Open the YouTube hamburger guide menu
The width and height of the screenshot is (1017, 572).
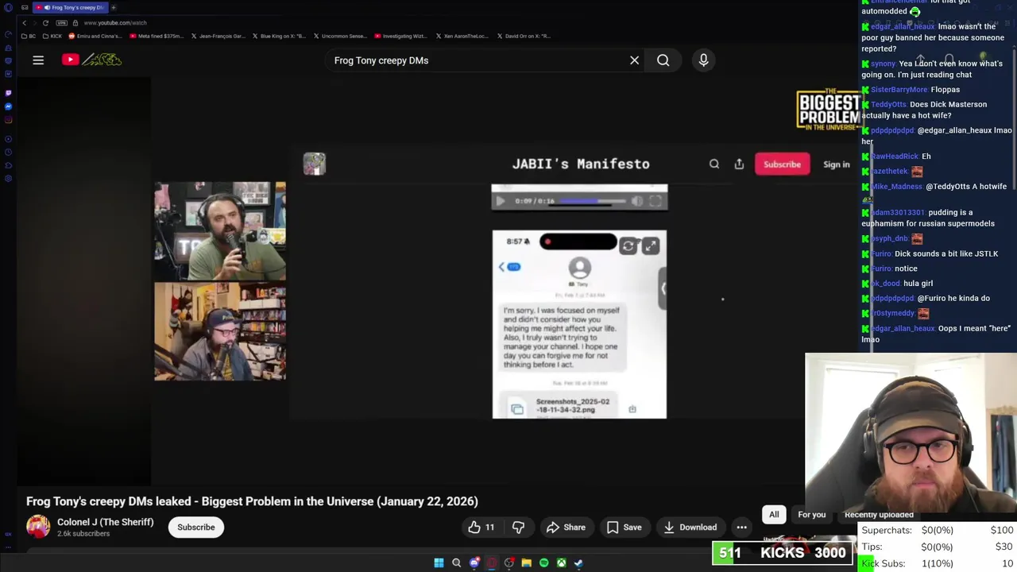click(38, 60)
